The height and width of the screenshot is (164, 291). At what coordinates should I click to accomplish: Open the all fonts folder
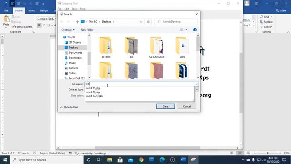(106, 47)
